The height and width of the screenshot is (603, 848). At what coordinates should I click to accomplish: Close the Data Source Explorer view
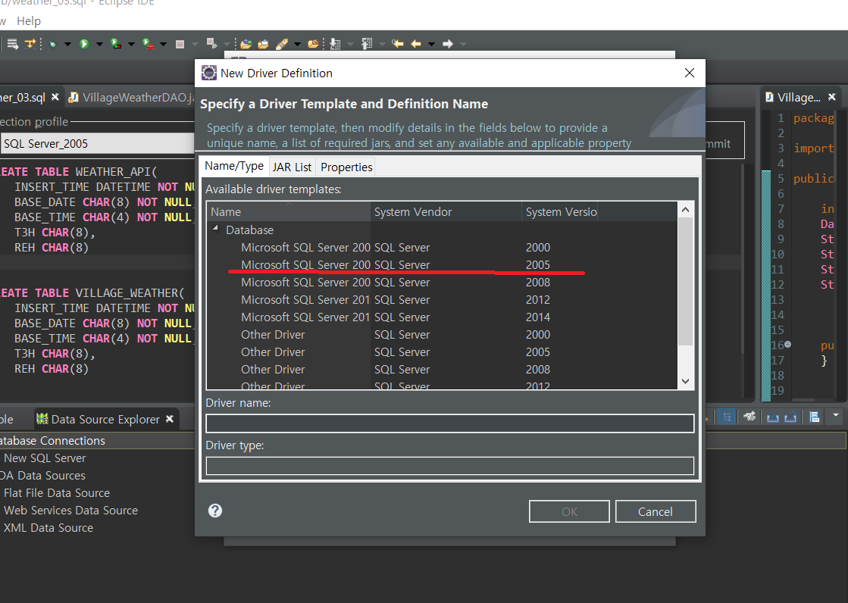tap(169, 419)
